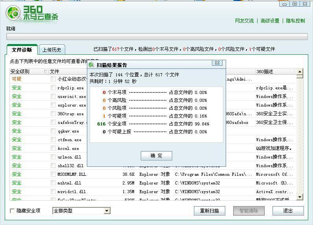Click the 退出 exit button
The height and width of the screenshot is (225, 313).
pyautogui.click(x=288, y=210)
